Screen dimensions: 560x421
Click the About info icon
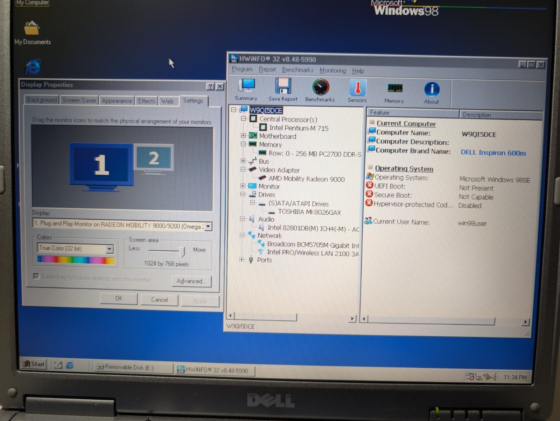pyautogui.click(x=432, y=93)
